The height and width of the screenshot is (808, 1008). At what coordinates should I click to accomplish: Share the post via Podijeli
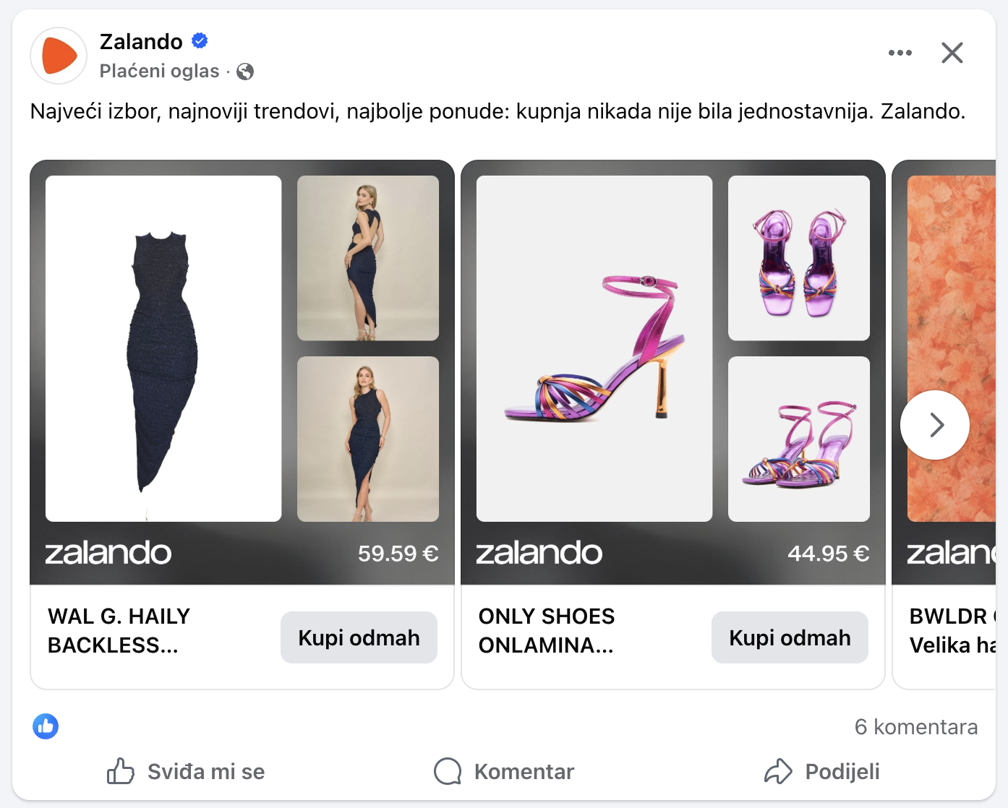822,771
